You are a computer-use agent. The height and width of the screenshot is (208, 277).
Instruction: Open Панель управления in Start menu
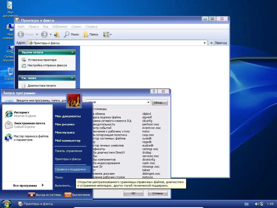pyautogui.click(x=68, y=151)
